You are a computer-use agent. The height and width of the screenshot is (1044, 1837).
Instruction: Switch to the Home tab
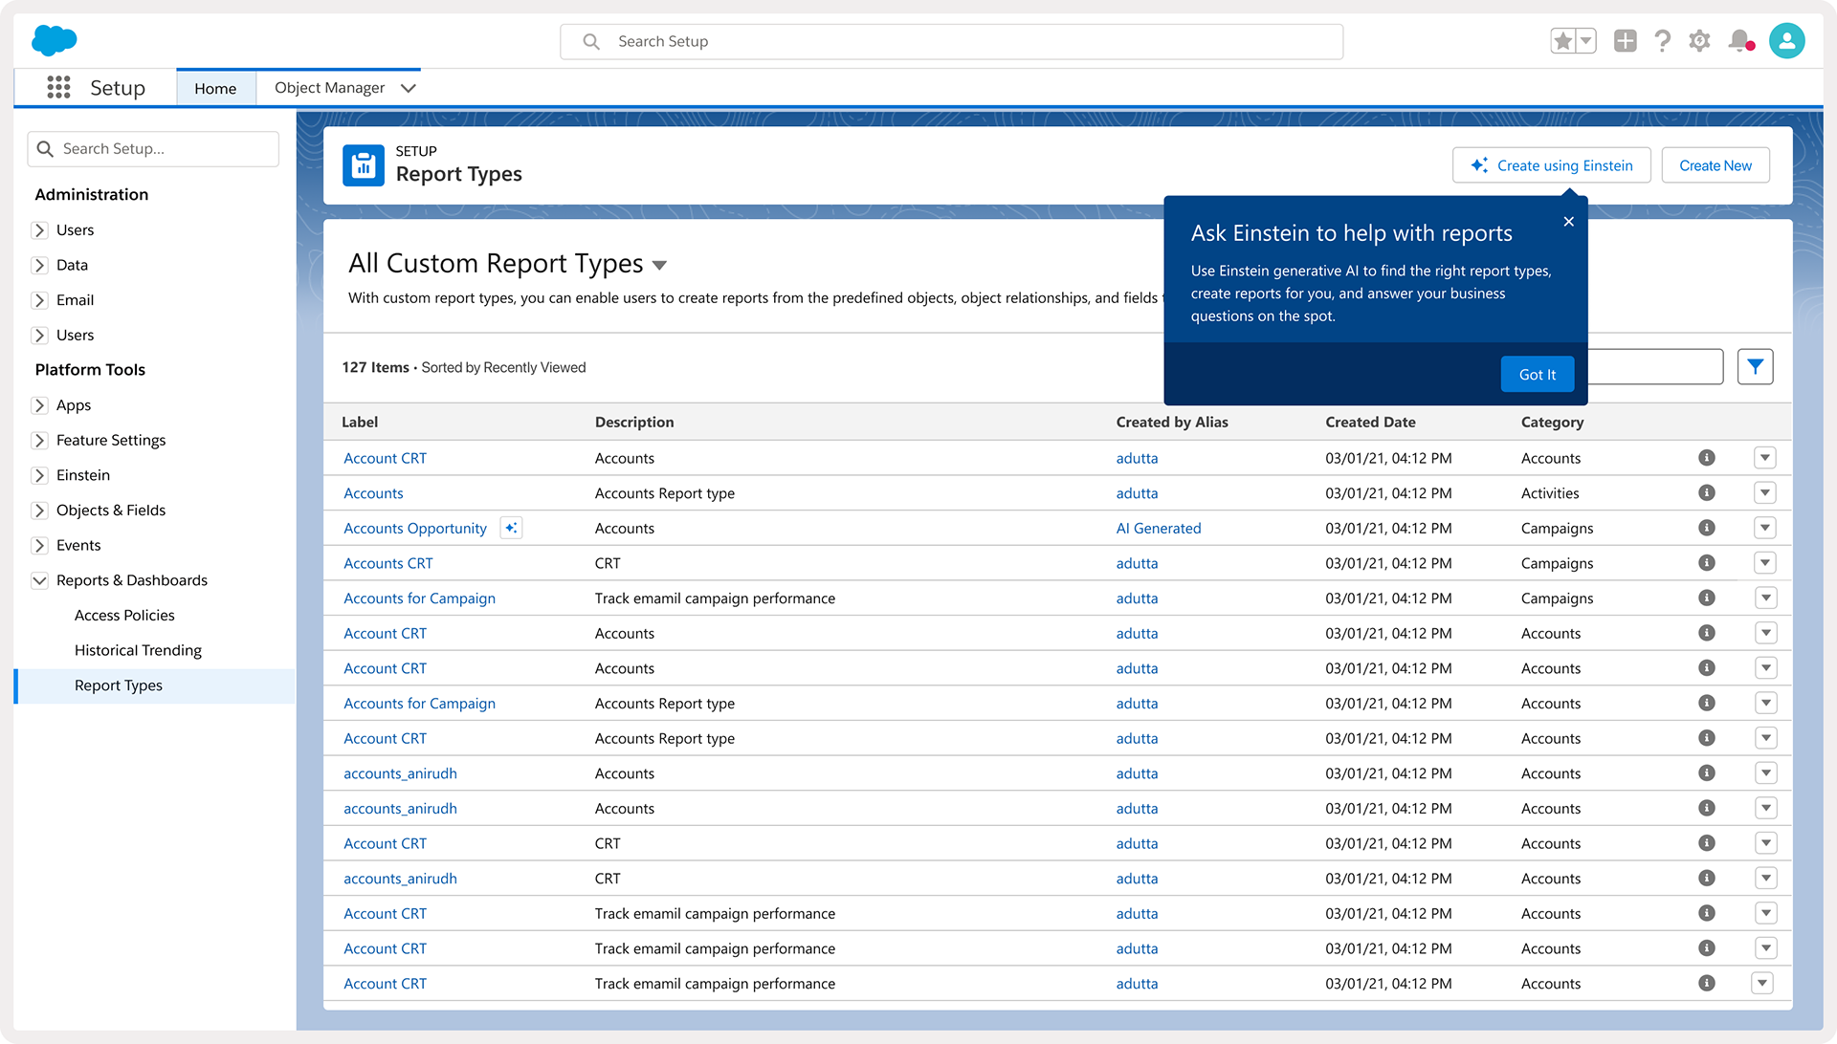point(215,88)
